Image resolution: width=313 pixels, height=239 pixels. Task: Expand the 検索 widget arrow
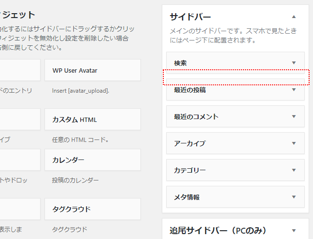[x=294, y=63]
